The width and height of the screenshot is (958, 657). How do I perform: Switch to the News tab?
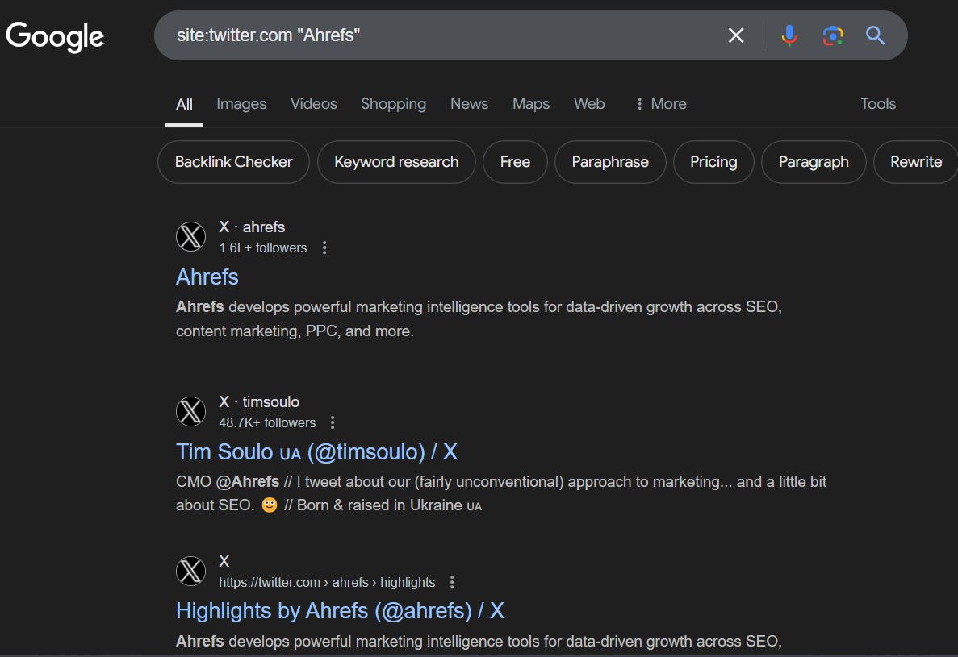469,104
